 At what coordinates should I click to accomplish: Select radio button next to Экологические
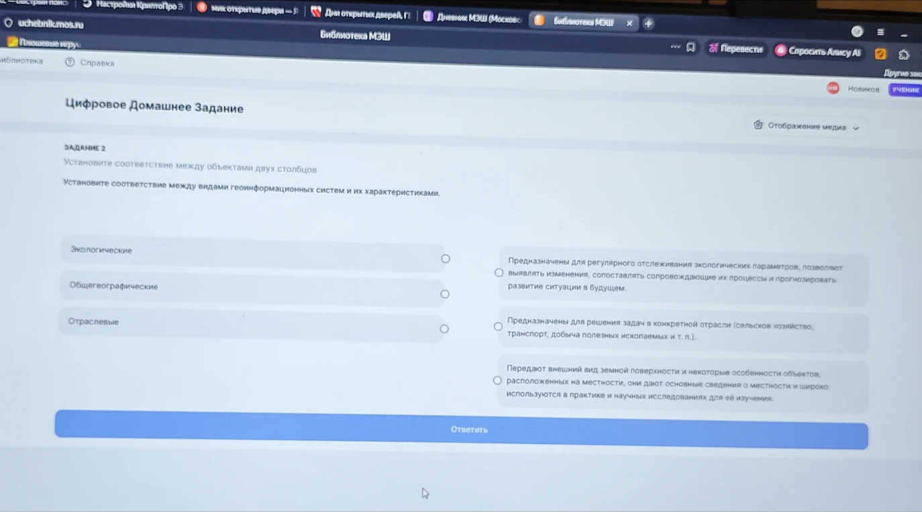tap(446, 258)
